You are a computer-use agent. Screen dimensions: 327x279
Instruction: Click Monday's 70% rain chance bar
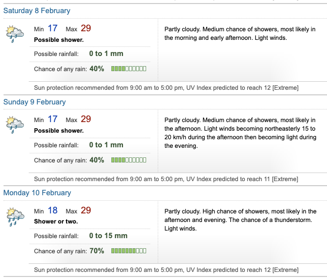point(128,251)
